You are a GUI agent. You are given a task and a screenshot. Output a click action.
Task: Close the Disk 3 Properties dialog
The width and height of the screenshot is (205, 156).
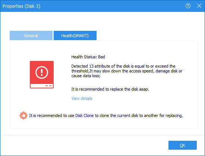pyautogui.click(x=199, y=6)
